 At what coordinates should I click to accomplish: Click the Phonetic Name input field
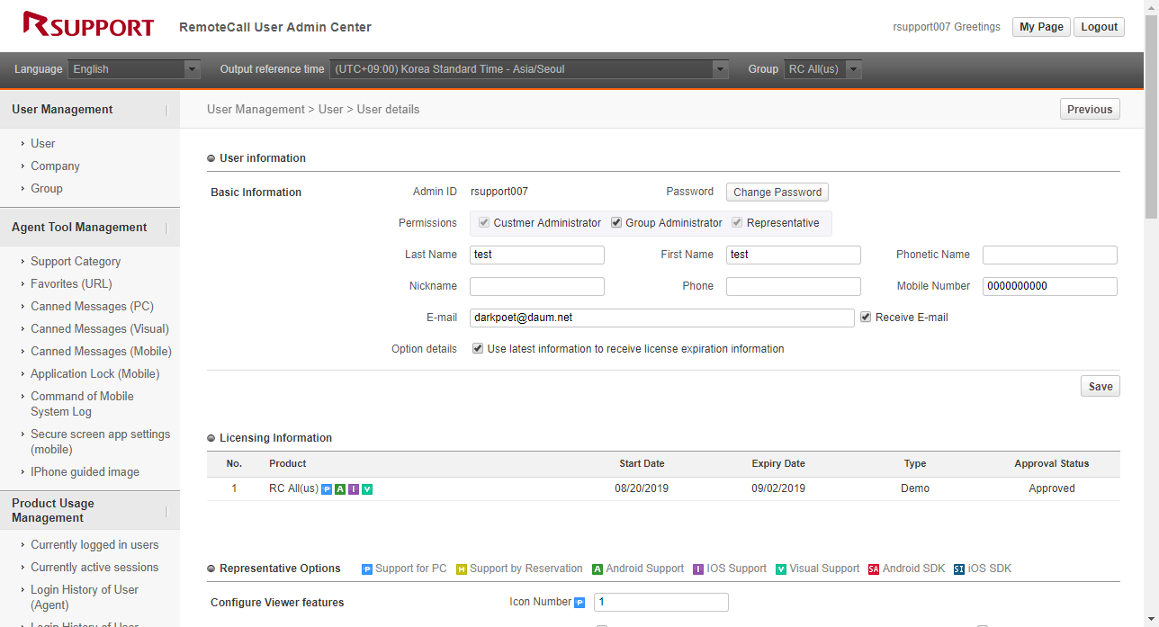point(1050,255)
